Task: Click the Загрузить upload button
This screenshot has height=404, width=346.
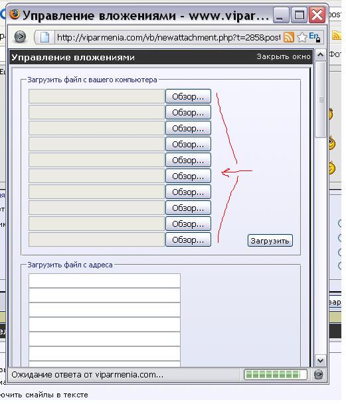Action: [270, 241]
